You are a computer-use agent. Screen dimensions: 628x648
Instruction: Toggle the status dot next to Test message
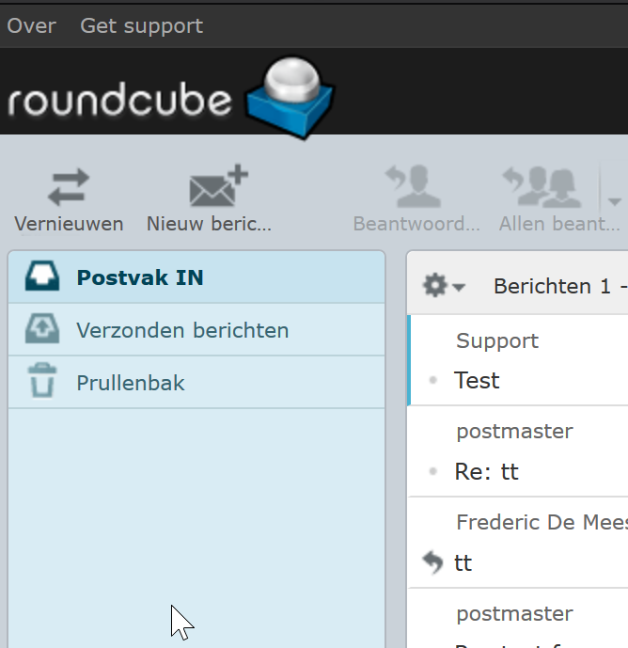432,381
